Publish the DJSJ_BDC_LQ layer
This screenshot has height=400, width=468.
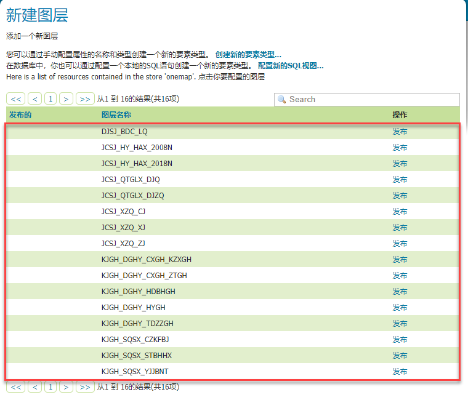pos(400,132)
